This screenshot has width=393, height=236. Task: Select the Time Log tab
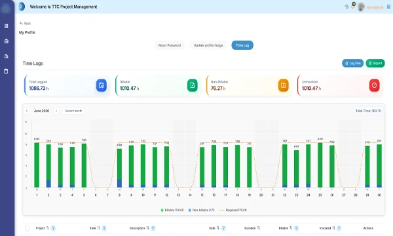click(242, 45)
